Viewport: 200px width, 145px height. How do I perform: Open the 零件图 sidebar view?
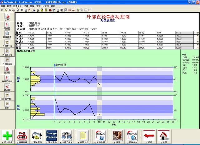click(7, 26)
